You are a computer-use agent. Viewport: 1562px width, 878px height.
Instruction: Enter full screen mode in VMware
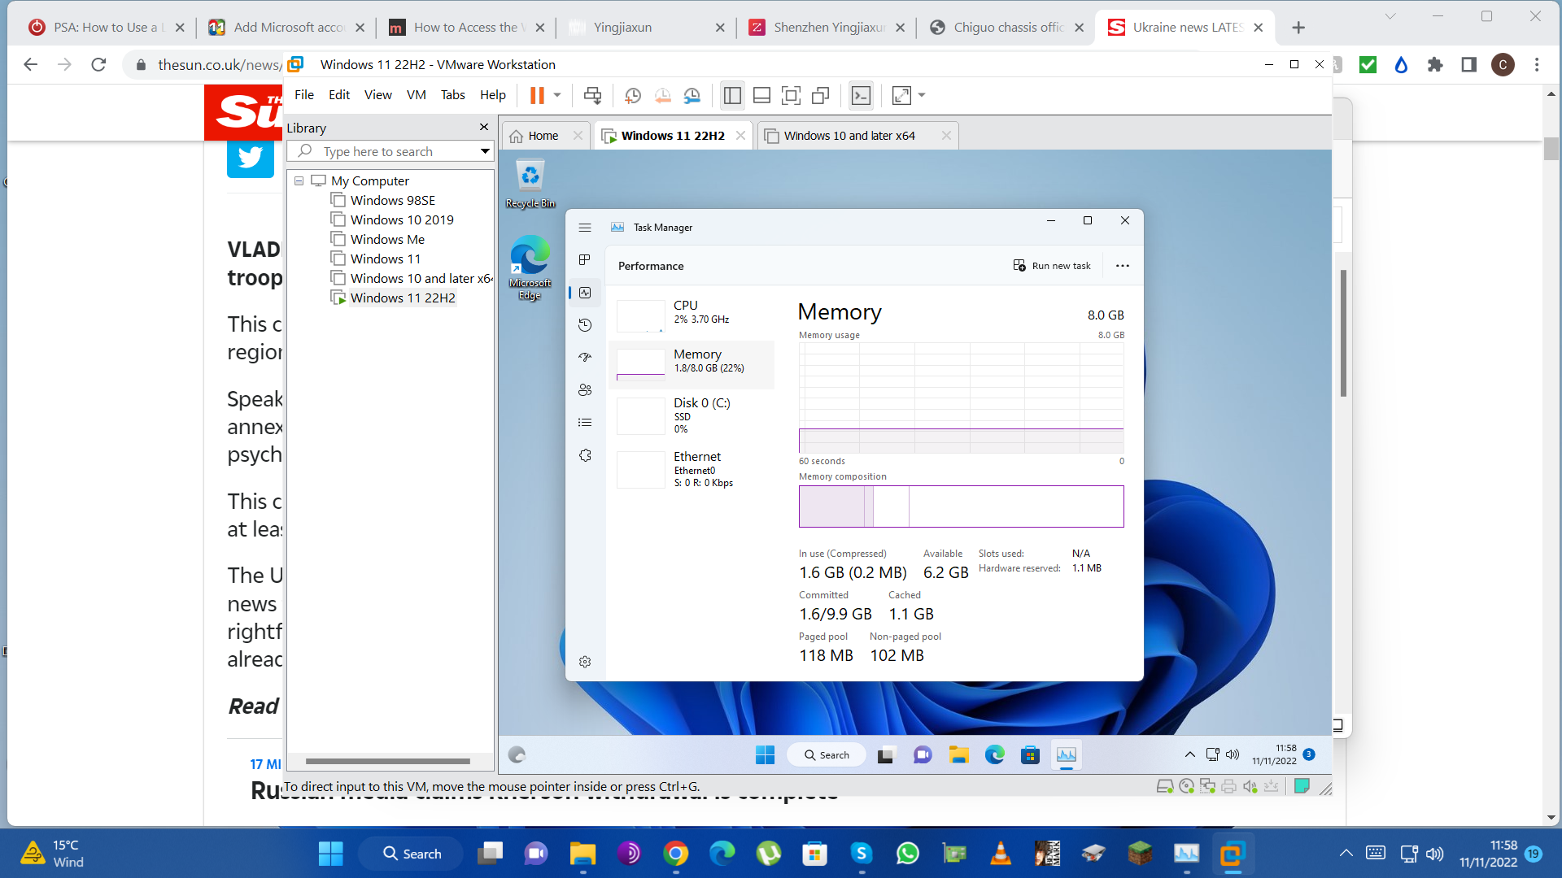[x=791, y=95]
